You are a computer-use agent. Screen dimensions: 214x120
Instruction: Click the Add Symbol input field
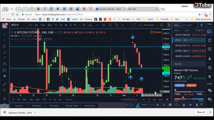[x=189, y=25]
